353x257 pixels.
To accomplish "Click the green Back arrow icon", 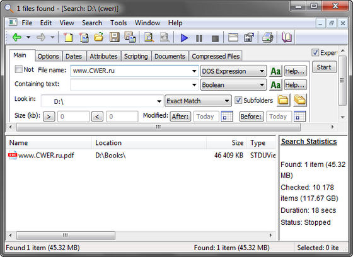I will pos(17,37).
